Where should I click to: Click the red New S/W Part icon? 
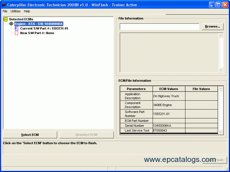click(x=16, y=33)
